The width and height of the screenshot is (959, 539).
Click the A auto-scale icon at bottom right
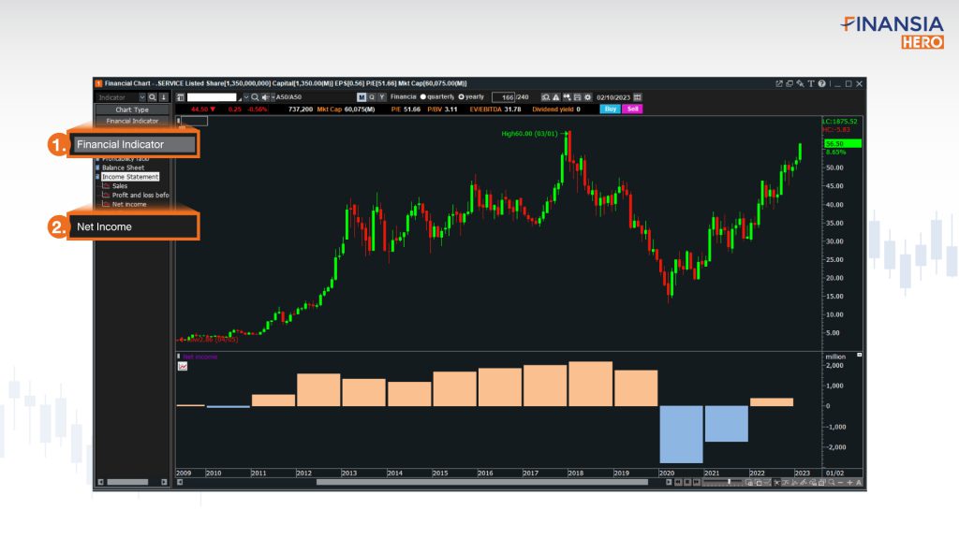859,482
